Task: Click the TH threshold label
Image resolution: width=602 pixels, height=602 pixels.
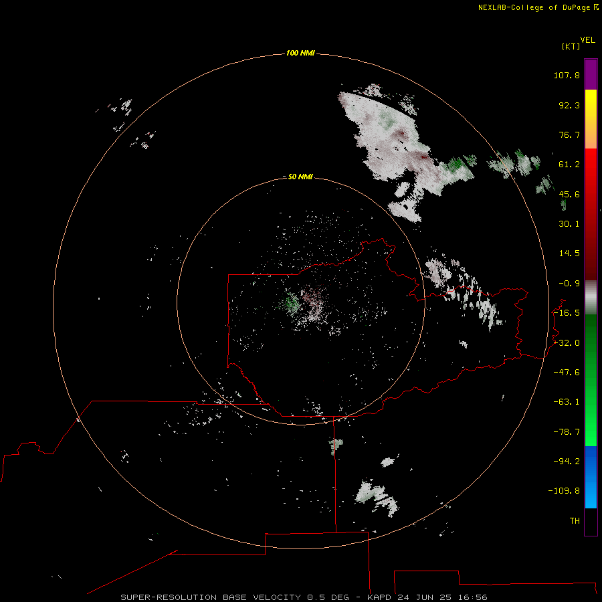Action: tap(575, 521)
